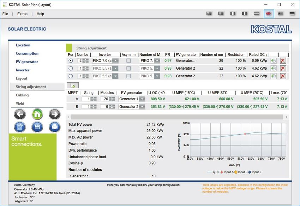Viewport: 300px width, 206px height.
Task: Open the File menu
Action: [x=5, y=14]
